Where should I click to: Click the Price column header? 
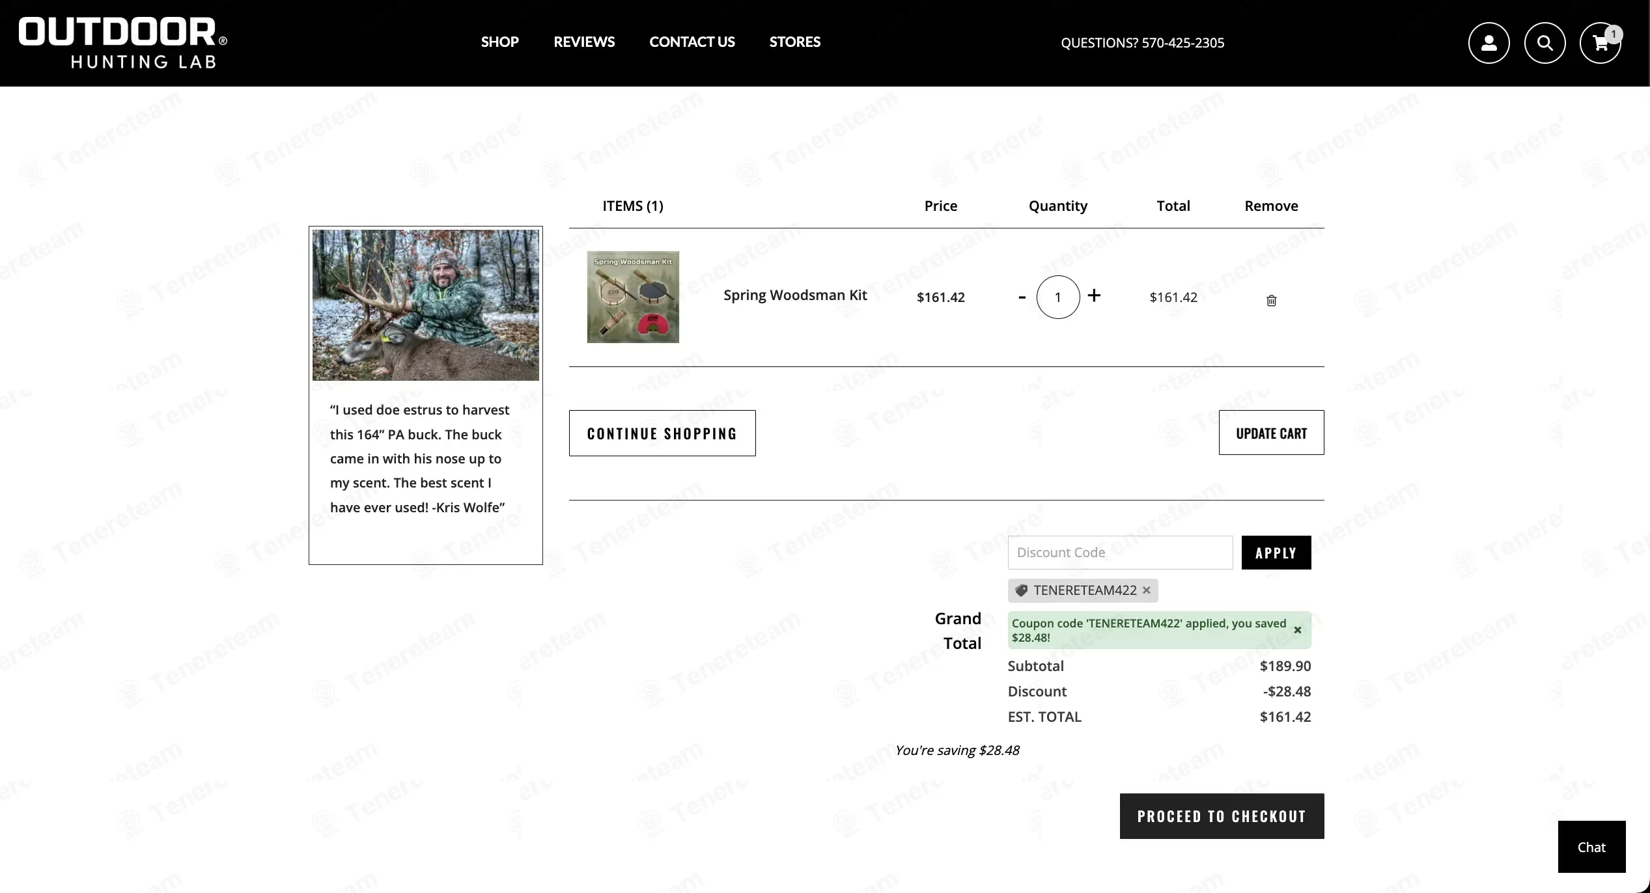pos(941,206)
